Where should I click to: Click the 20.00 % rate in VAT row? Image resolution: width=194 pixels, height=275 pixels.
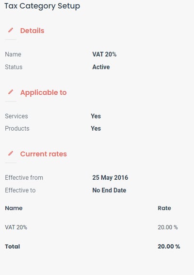[x=168, y=227]
